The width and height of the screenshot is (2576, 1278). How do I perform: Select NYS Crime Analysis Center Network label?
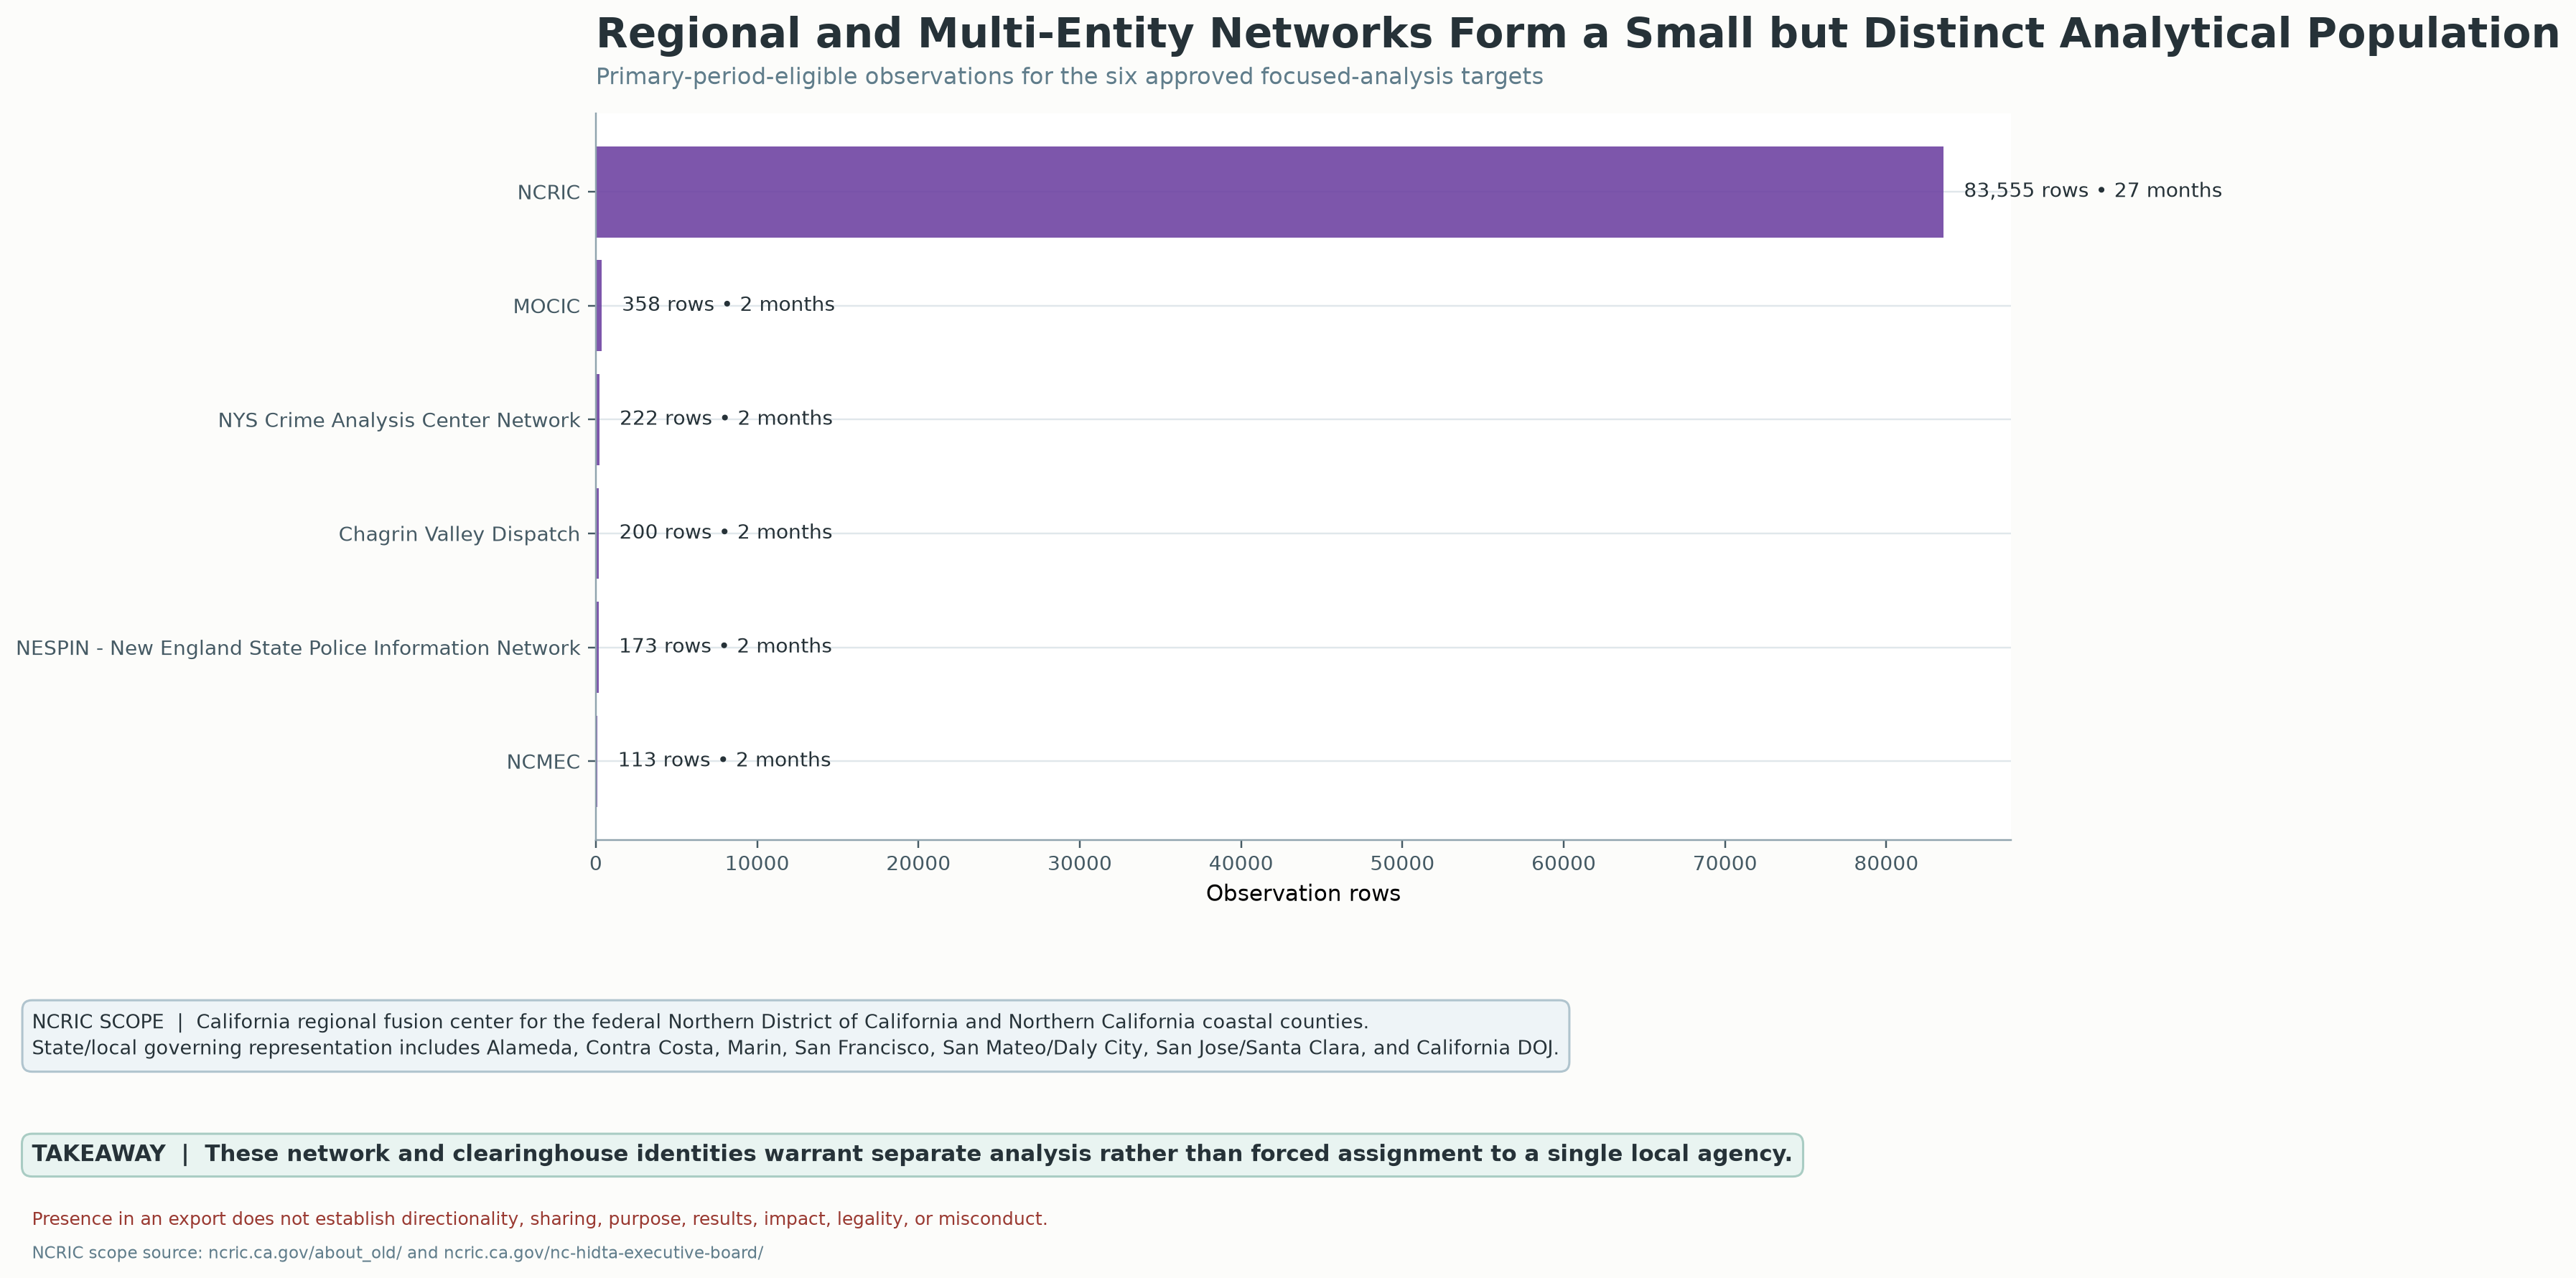point(399,421)
